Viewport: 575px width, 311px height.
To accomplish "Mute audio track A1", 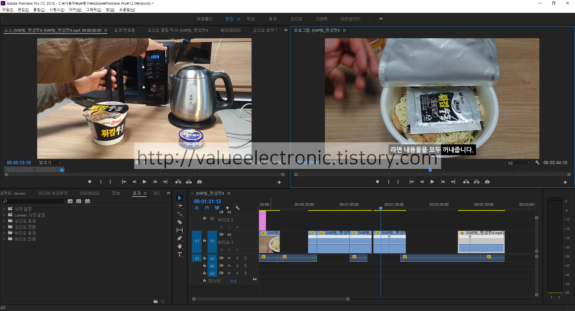I will pyautogui.click(x=229, y=258).
